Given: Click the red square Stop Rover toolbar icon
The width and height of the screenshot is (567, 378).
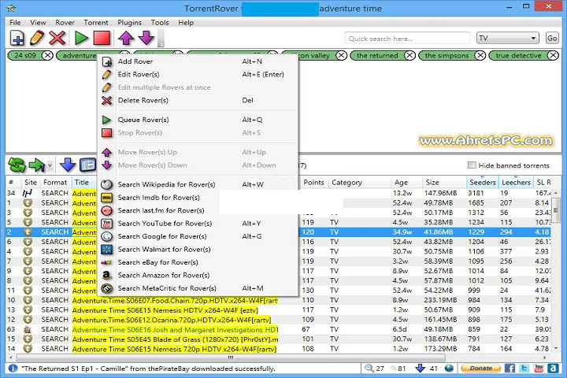Looking at the screenshot, I should [102, 38].
